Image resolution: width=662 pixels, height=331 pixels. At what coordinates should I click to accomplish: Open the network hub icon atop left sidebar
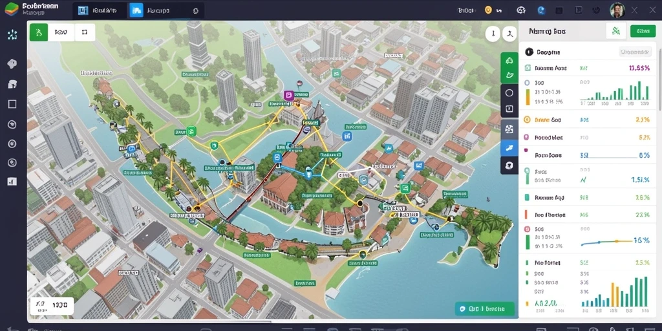point(12,35)
